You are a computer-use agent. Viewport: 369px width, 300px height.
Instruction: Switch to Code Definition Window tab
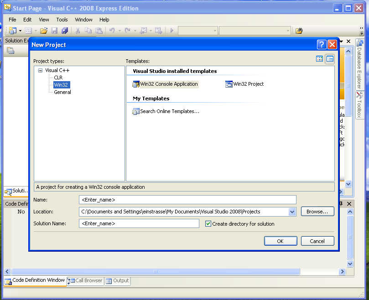(35, 280)
